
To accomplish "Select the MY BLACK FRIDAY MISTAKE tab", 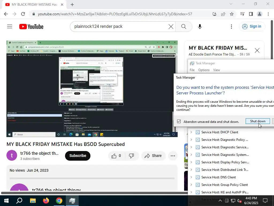I will [34, 5].
